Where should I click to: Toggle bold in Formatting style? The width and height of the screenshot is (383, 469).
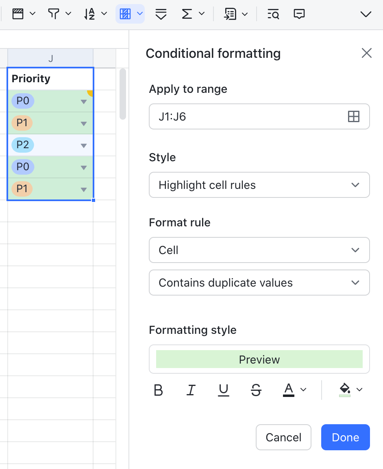(158, 390)
